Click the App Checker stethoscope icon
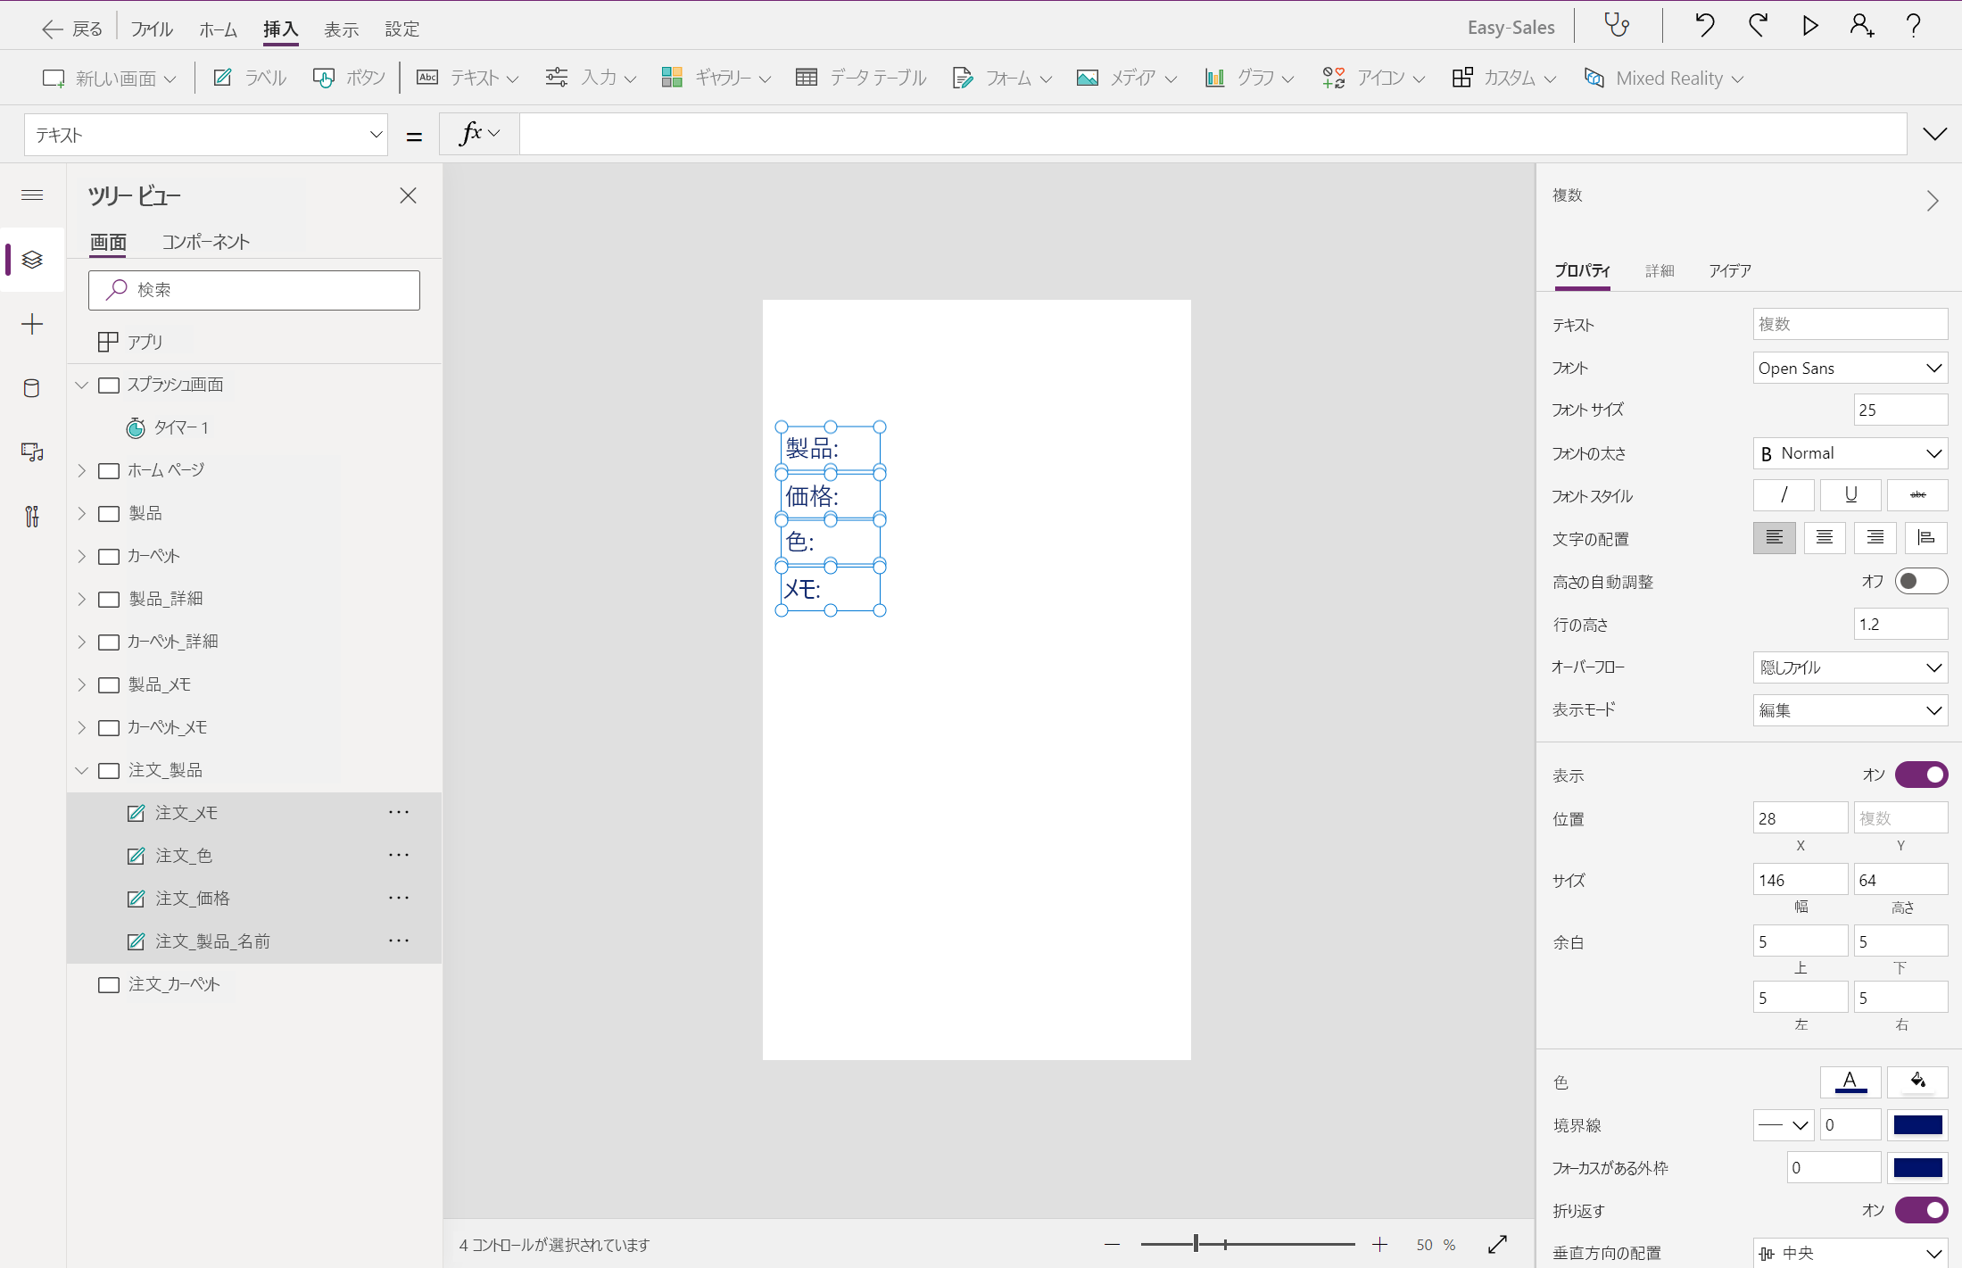 pos(1617,25)
